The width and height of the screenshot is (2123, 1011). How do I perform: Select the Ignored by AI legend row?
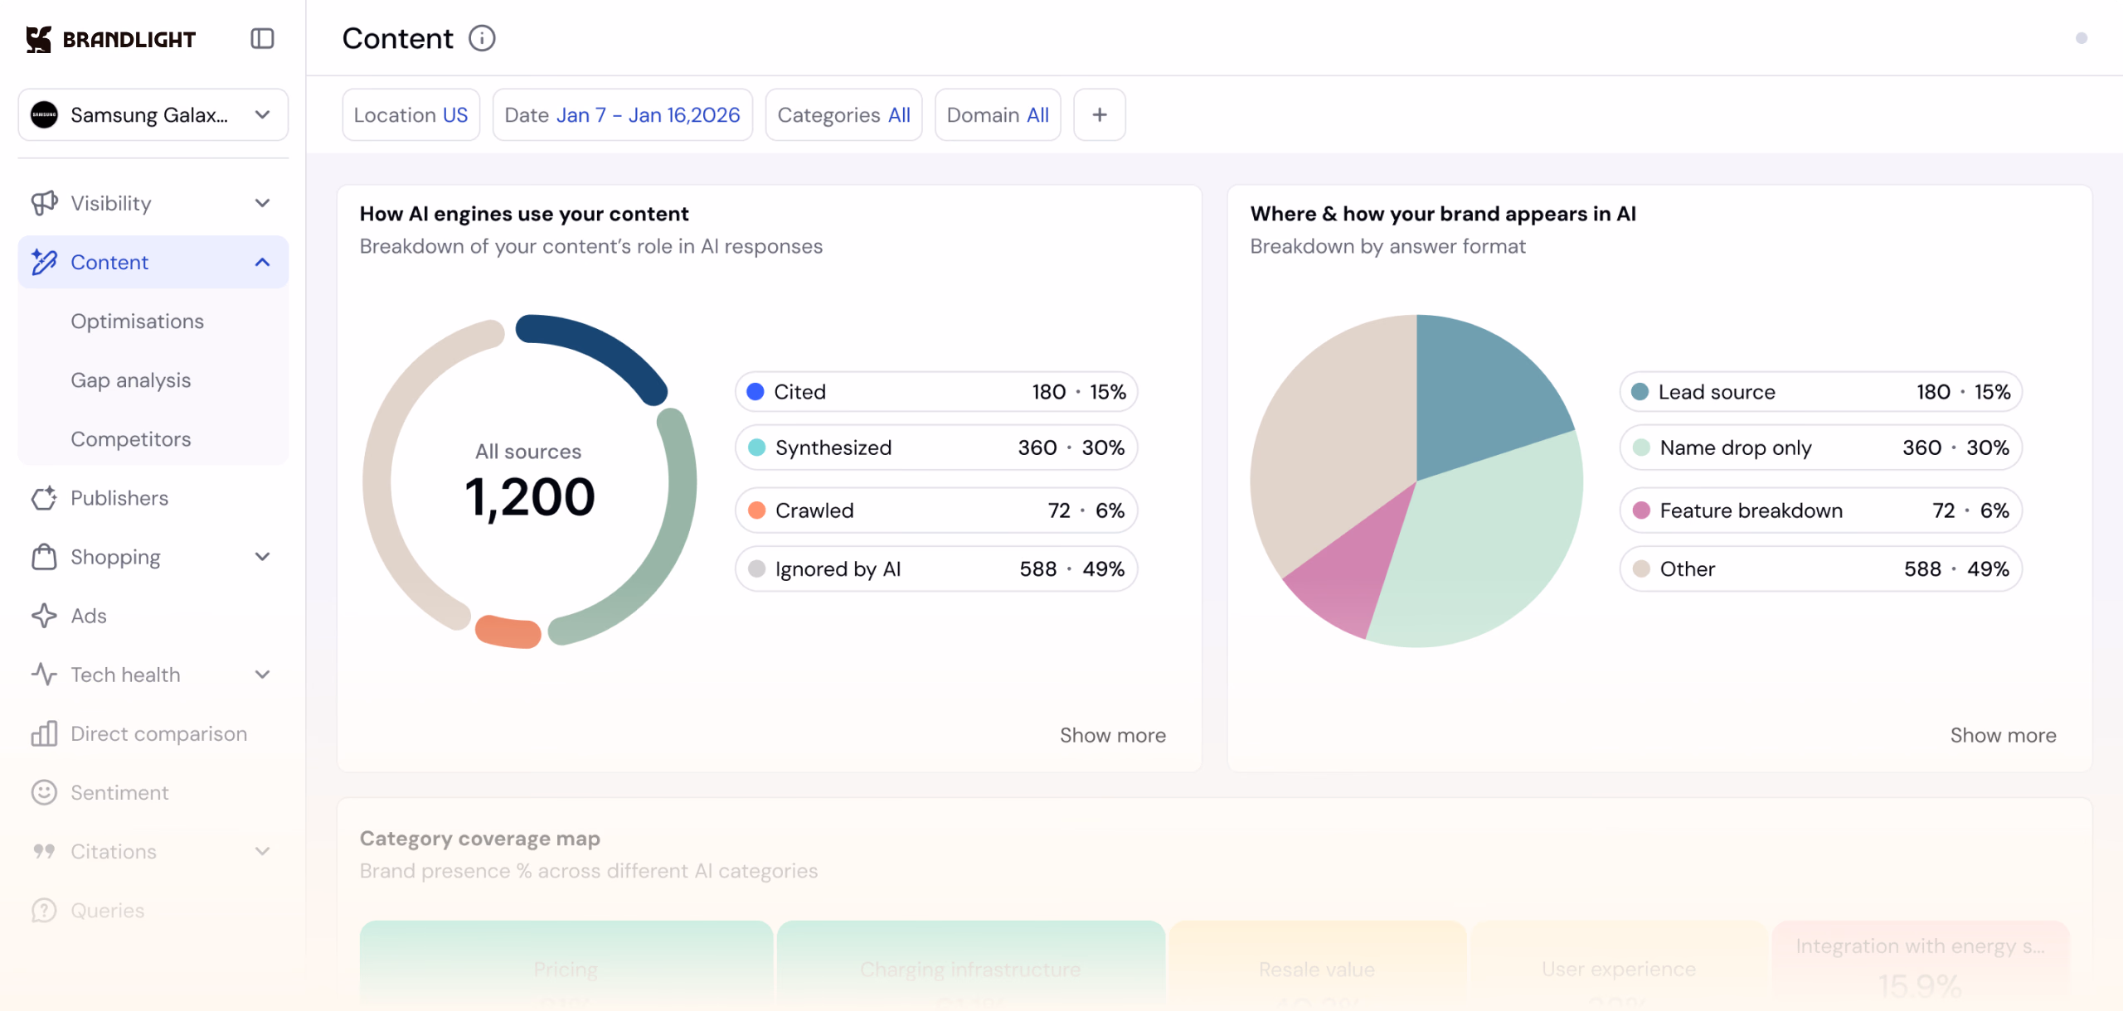pos(936,569)
